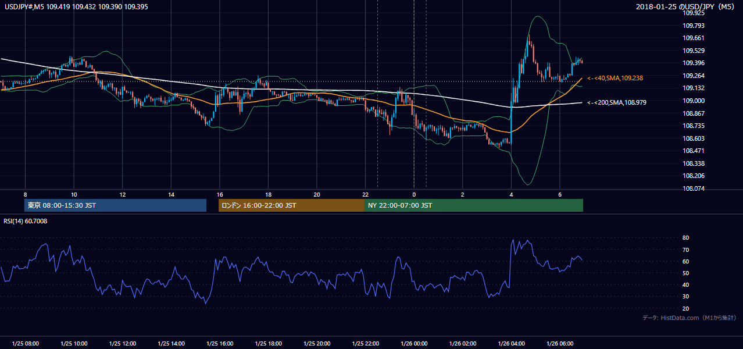Select the 東京 08:00-15:30 JST session bar
The image size is (743, 349).
coord(116,205)
